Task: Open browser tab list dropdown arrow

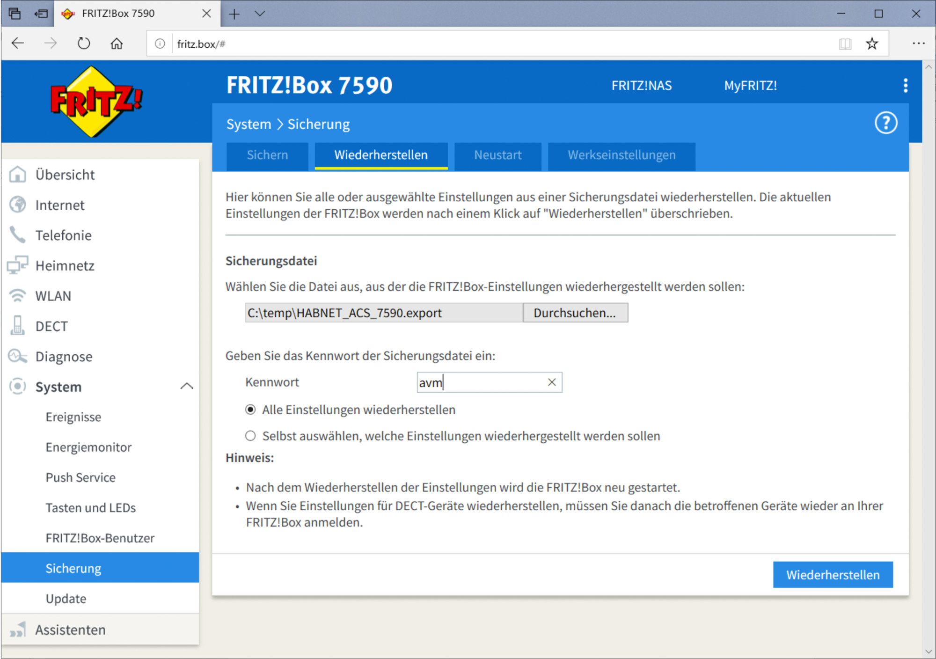Action: tap(260, 14)
